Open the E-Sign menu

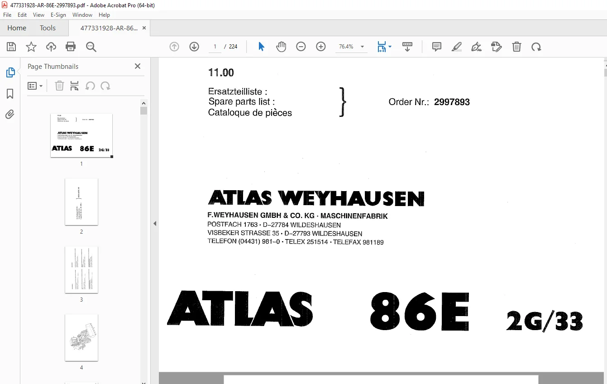[x=58, y=15]
